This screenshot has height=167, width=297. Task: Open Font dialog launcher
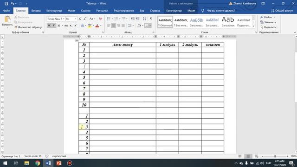pyautogui.click(x=103, y=32)
